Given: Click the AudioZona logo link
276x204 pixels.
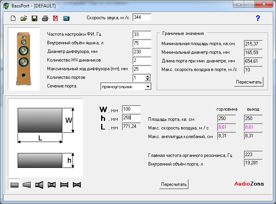Looking at the screenshot, I should point(249,184).
